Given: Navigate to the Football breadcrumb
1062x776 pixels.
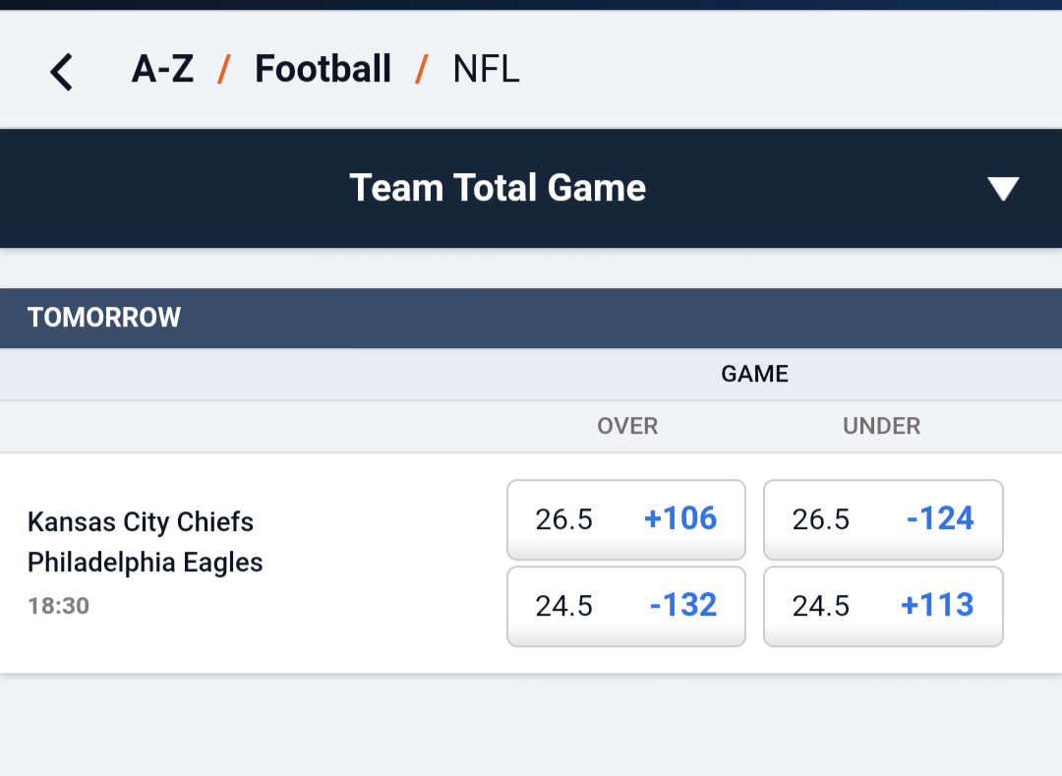Looking at the screenshot, I should click(x=324, y=69).
